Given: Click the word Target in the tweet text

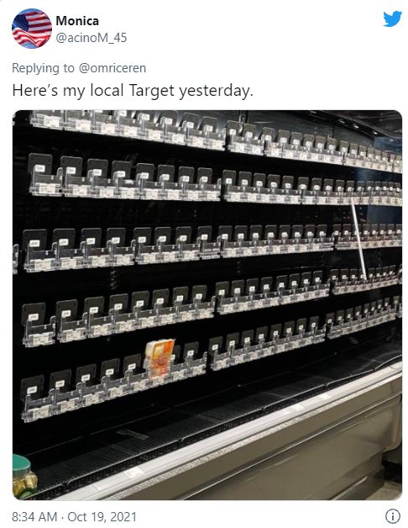Looking at the screenshot, I should coord(152,92).
